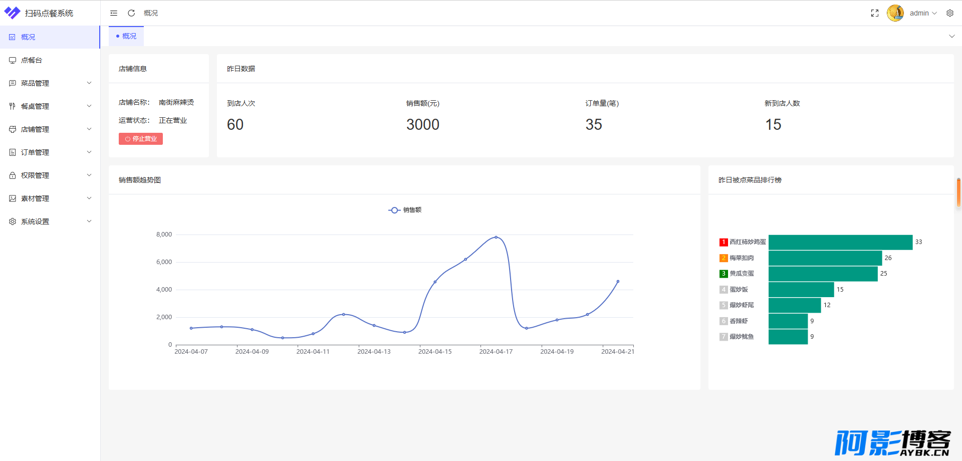The width and height of the screenshot is (962, 461).
Task: Expand the 素材管理 submenu chevron
Action: coord(89,198)
